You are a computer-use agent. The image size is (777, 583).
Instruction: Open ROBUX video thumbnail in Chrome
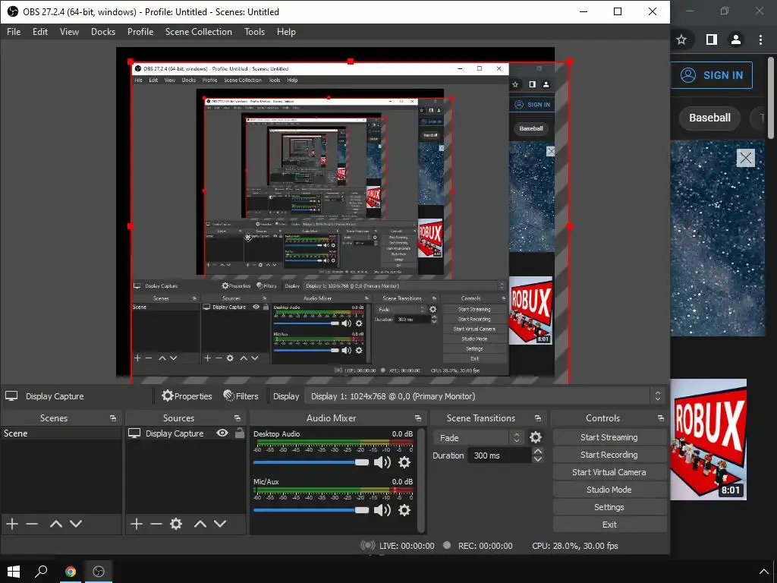(709, 440)
